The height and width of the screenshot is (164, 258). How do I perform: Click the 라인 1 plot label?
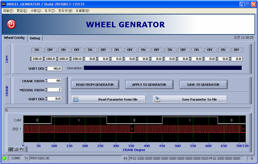point(17,129)
